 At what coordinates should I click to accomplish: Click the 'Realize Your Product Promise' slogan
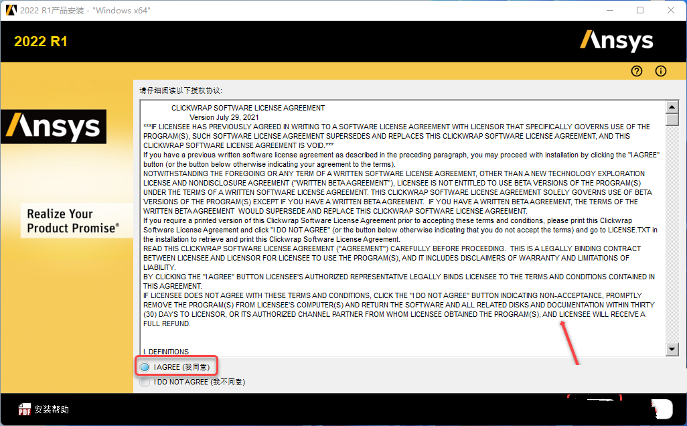coord(73,221)
